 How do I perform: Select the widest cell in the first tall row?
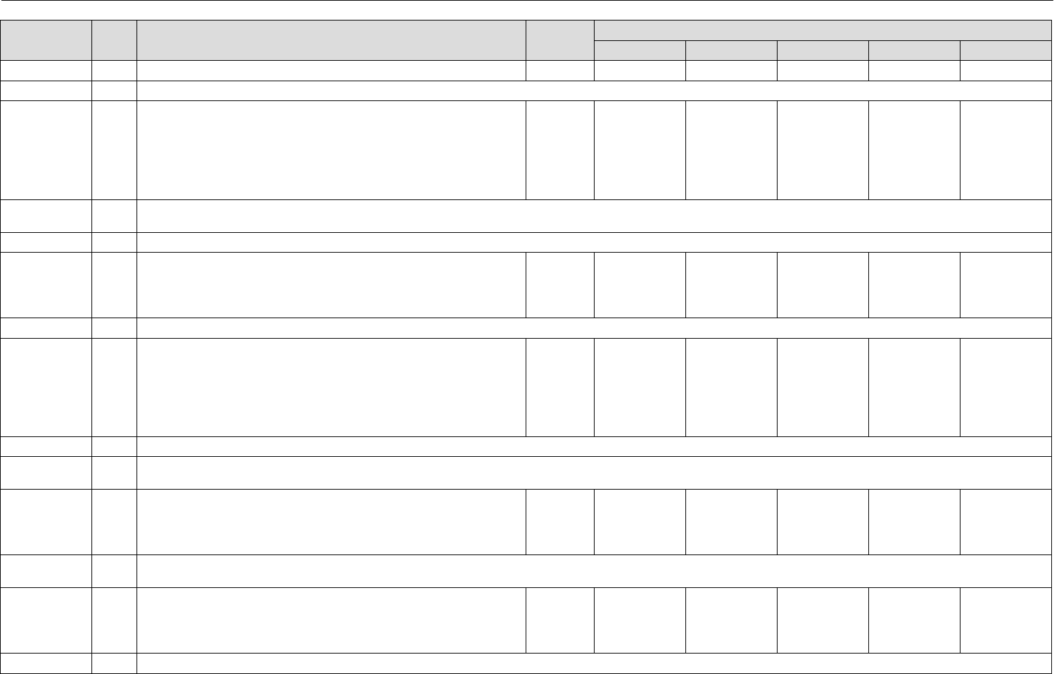[331, 150]
